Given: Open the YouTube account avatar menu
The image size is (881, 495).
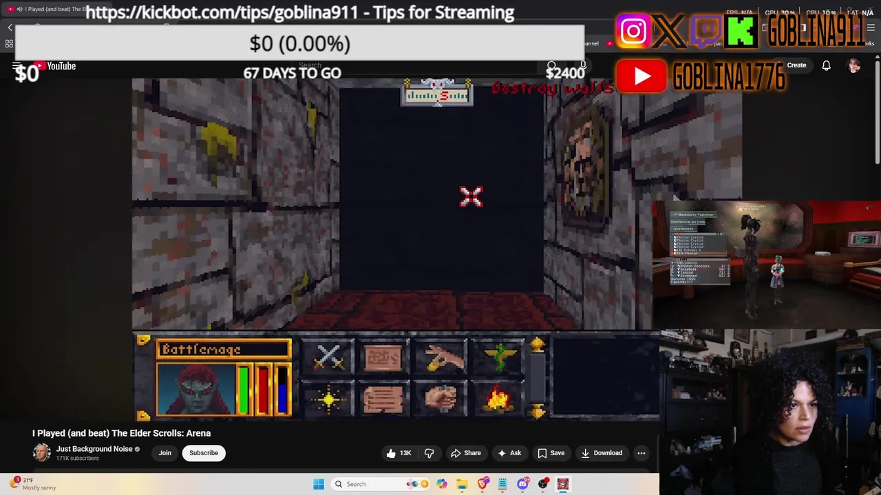Looking at the screenshot, I should 854,65.
